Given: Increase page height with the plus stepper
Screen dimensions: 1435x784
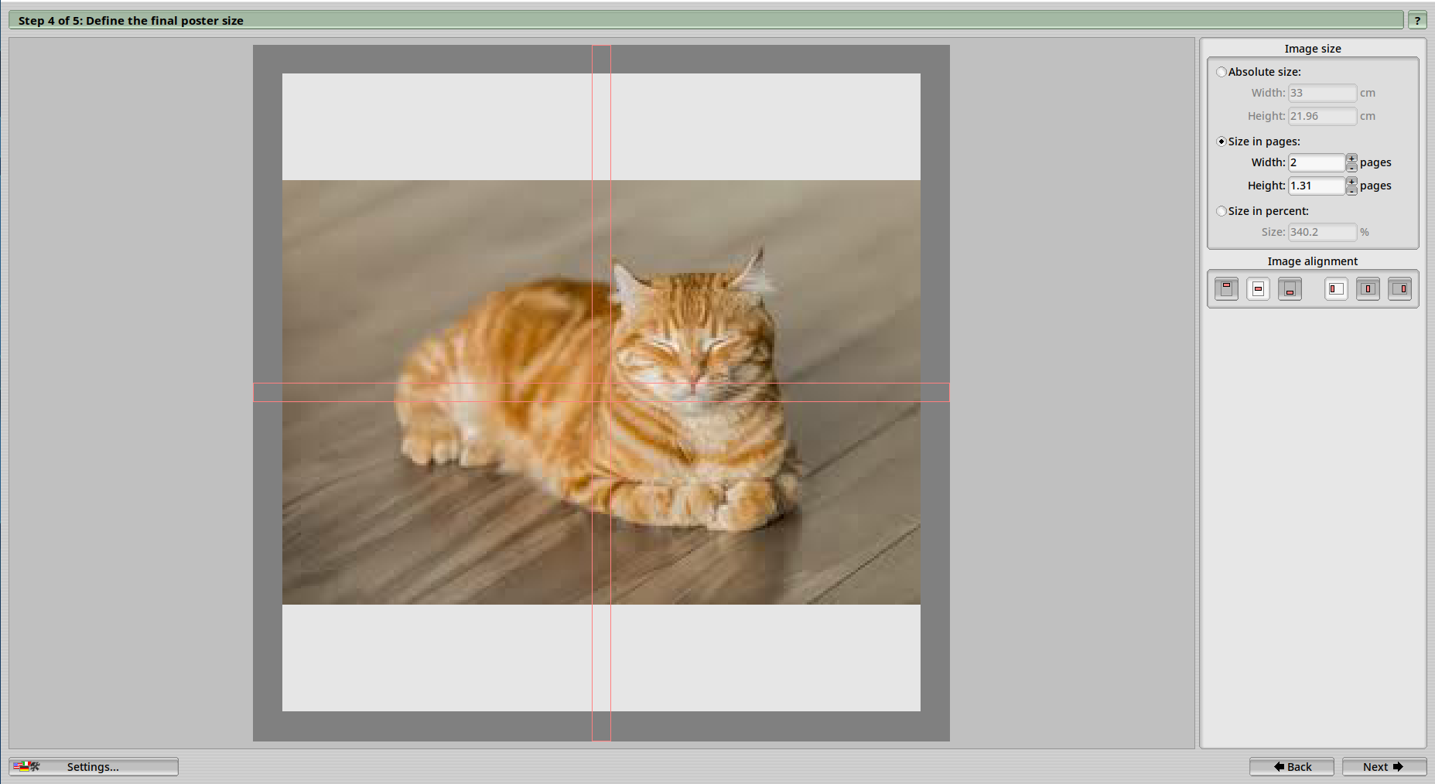Looking at the screenshot, I should click(x=1351, y=182).
